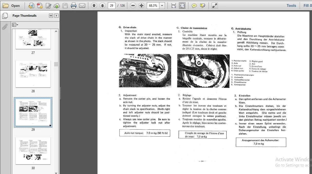Open the zoom level dropdown arrow
This screenshot has width=312, height=174.
(162, 5)
